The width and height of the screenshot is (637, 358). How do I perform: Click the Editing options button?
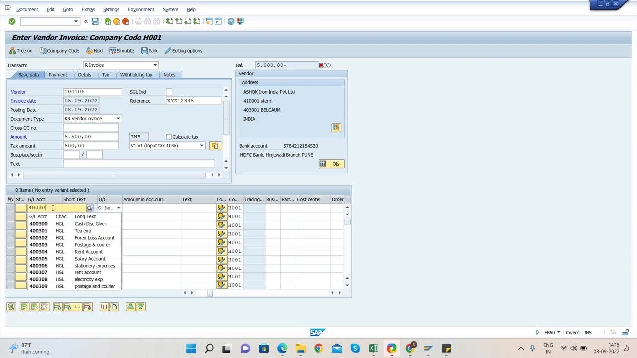click(183, 51)
